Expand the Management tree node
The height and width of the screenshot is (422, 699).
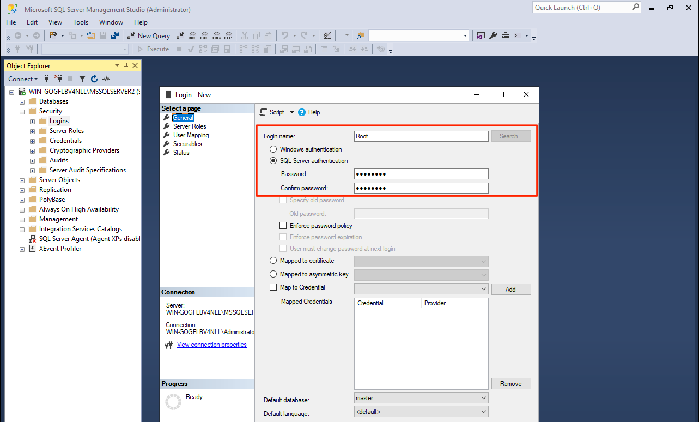[x=22, y=220]
